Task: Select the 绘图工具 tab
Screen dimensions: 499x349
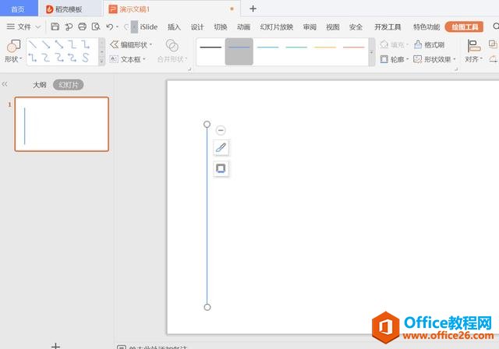Action: coord(465,27)
